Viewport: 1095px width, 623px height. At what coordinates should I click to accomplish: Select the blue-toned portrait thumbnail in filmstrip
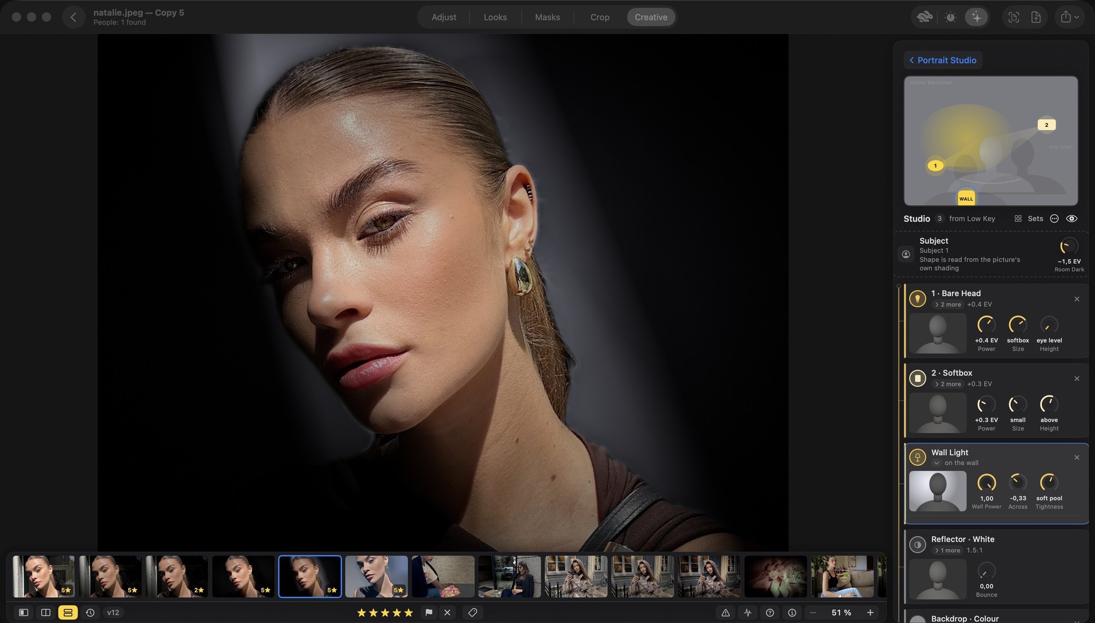tap(376, 576)
